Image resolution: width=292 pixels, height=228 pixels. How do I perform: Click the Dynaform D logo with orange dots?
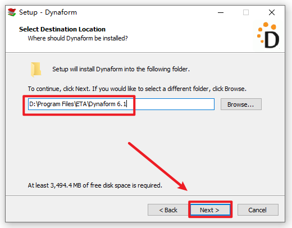click(x=268, y=35)
